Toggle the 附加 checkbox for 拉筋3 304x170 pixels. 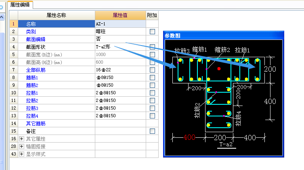pyautogui.click(x=152, y=108)
